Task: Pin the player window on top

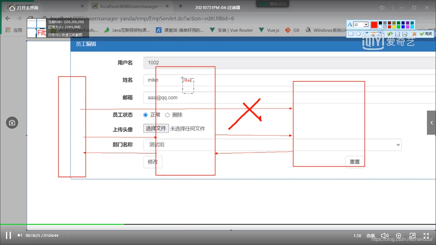Action: 382,8
